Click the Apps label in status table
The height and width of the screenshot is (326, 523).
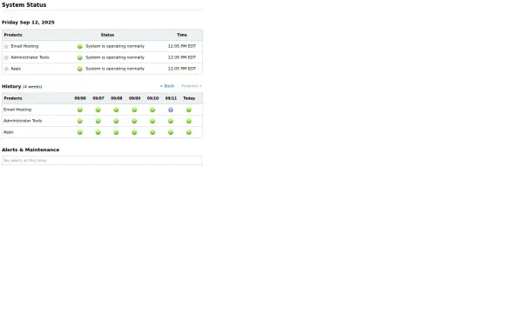pyautogui.click(x=16, y=69)
